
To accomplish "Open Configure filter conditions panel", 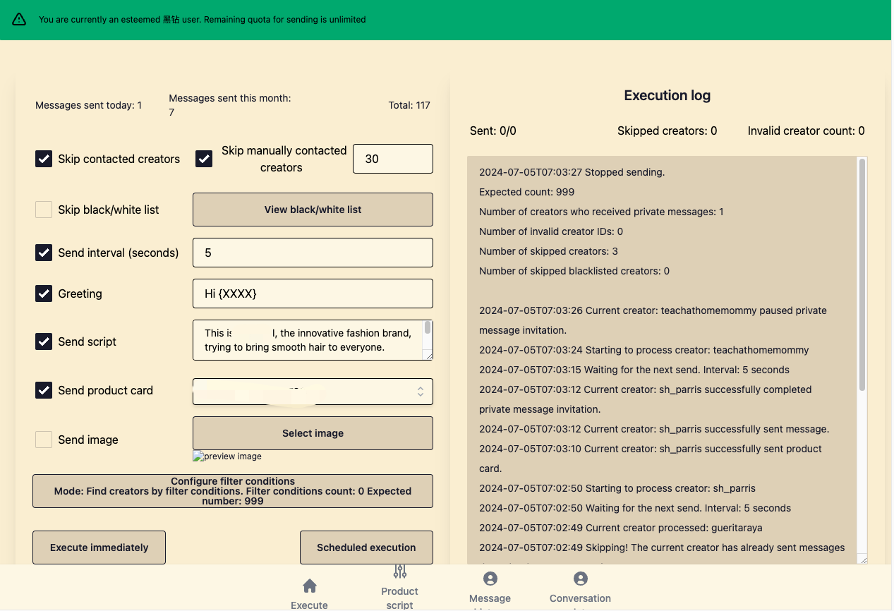I will click(x=233, y=491).
